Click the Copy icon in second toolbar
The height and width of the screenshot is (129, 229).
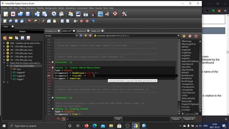(x=49, y=21)
